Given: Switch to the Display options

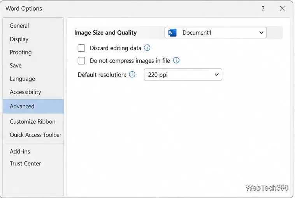Looking at the screenshot, I should pos(19,39).
